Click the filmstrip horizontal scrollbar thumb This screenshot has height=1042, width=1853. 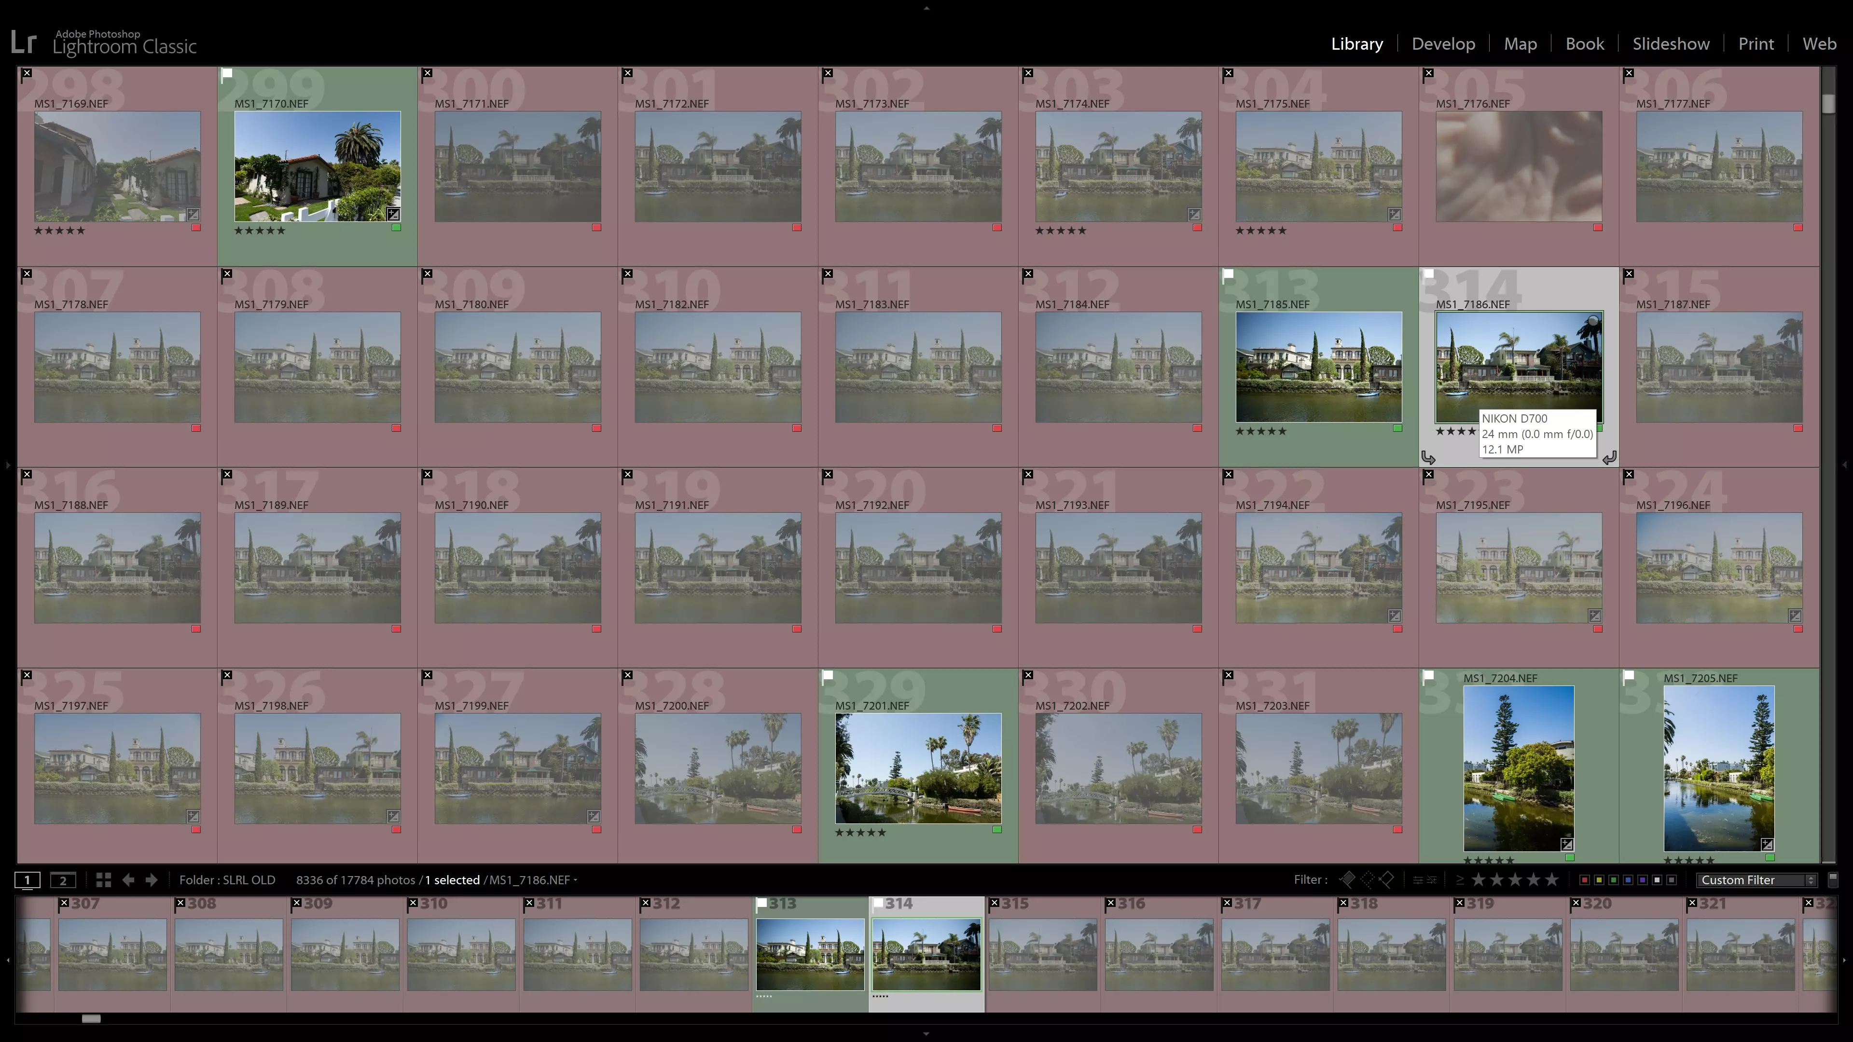click(91, 1019)
